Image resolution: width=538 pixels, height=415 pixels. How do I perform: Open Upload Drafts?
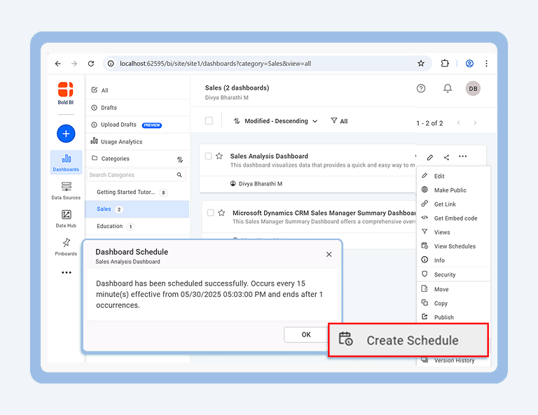coord(137,125)
